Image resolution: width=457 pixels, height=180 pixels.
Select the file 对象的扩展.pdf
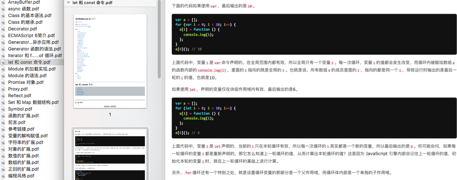coord(23,149)
